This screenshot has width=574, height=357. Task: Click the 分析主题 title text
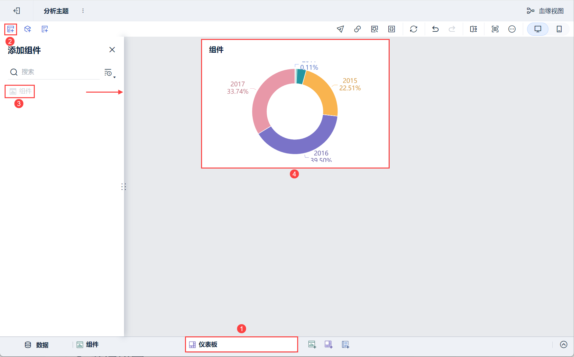56,11
